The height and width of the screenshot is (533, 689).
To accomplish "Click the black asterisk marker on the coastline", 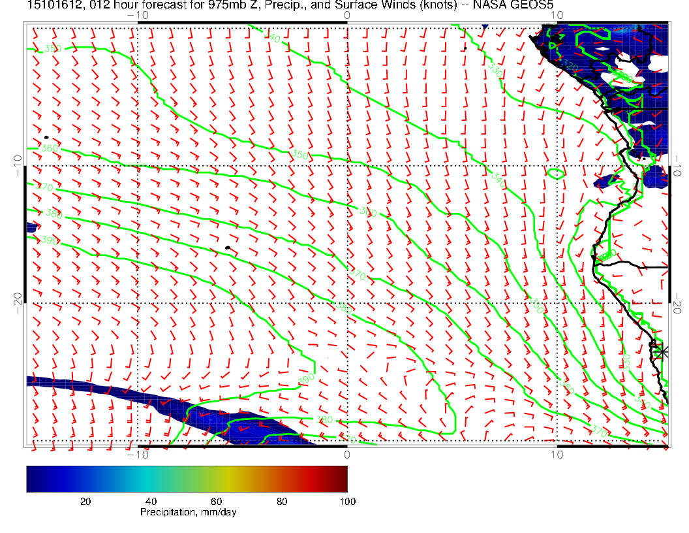I will point(662,351).
